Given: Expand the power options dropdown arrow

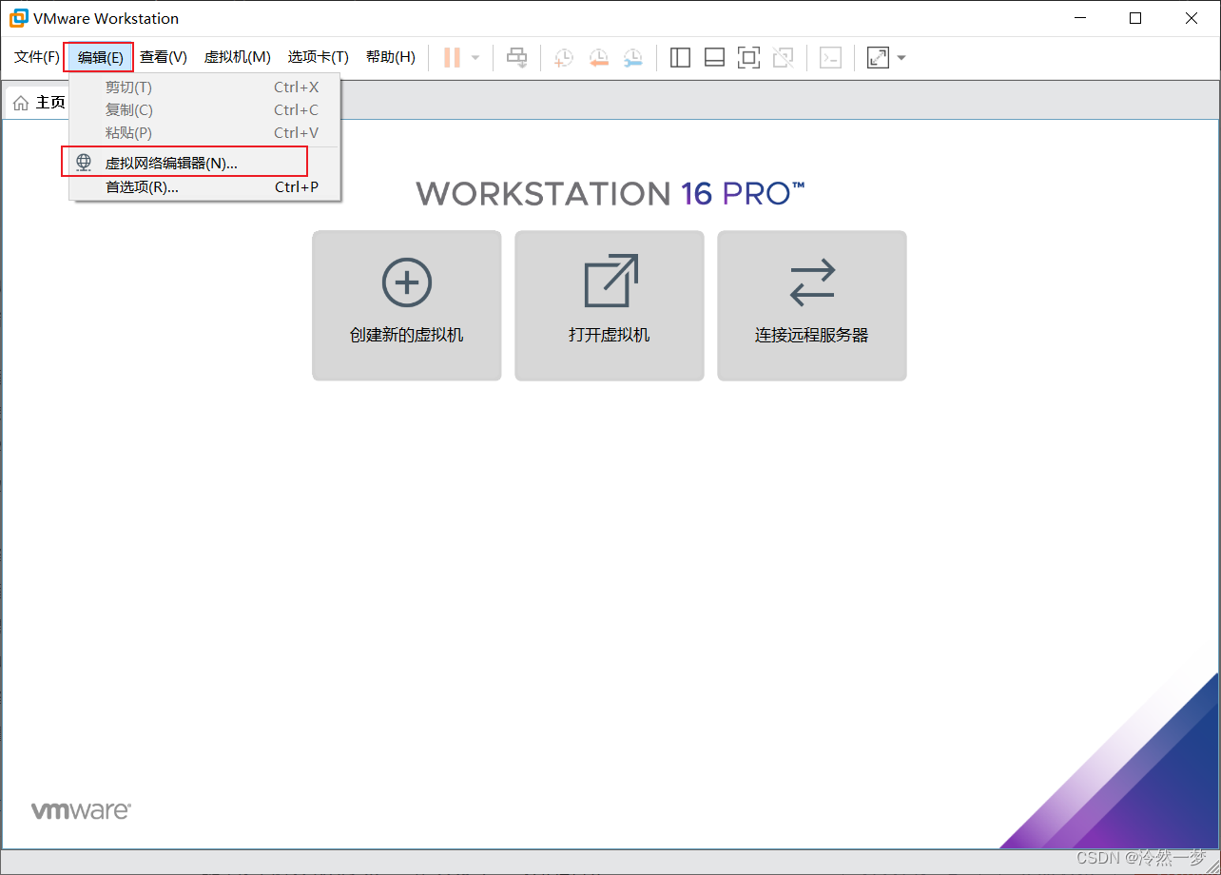Looking at the screenshot, I should 475,57.
